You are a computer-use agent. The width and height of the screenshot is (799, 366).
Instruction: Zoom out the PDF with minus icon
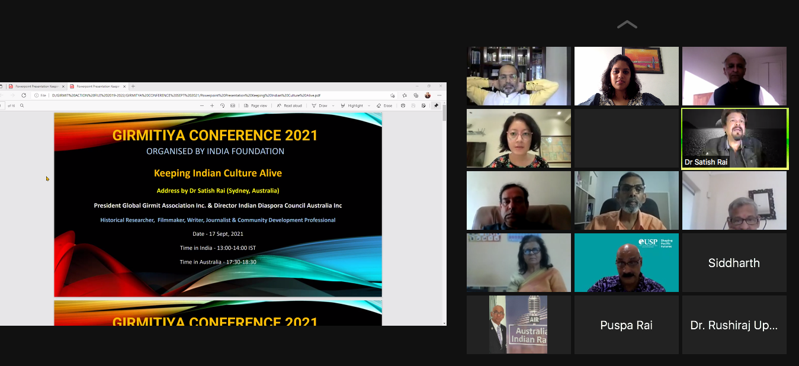coord(202,105)
